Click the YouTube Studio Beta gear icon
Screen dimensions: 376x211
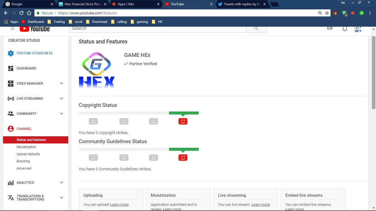click(11, 53)
